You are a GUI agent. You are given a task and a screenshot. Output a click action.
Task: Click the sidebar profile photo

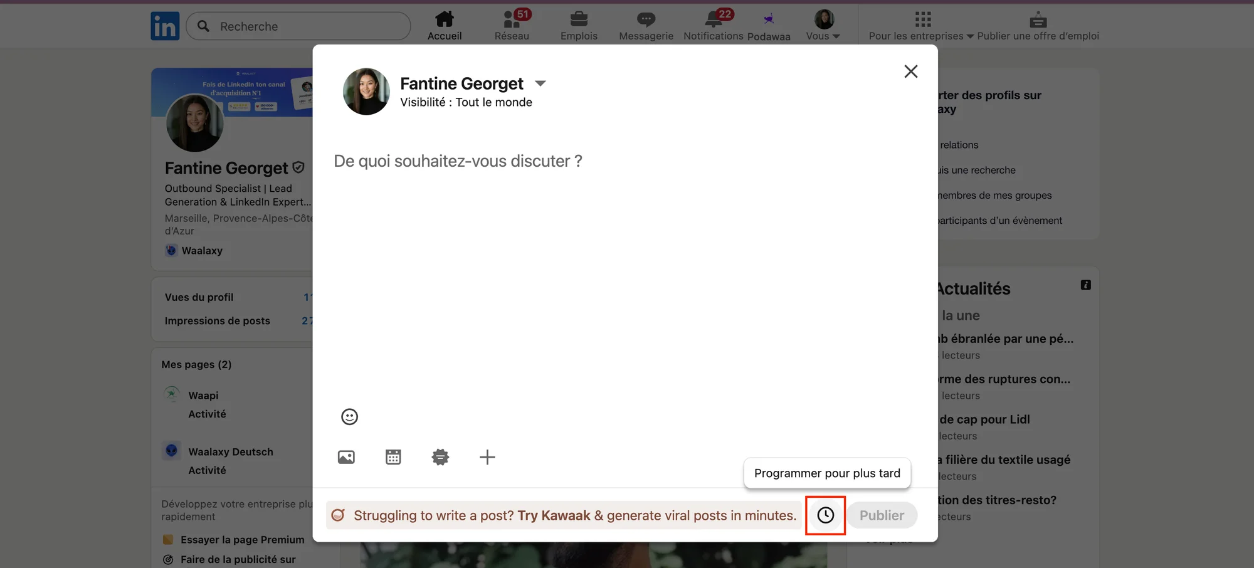(x=194, y=123)
